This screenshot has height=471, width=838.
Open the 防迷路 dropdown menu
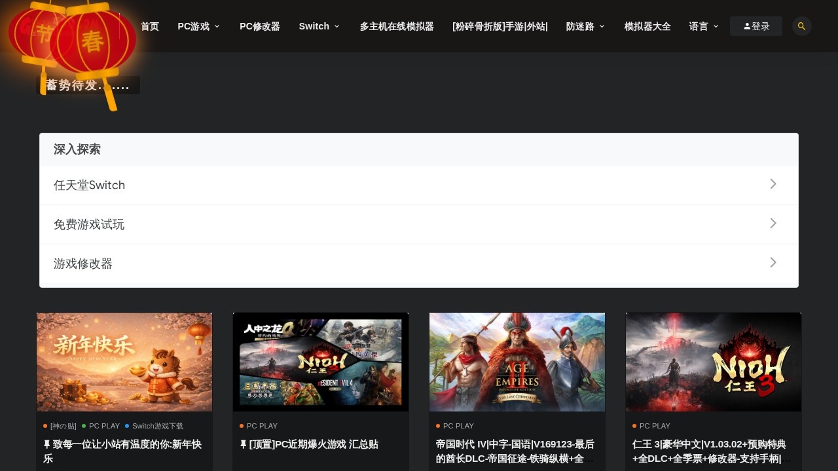pos(585,26)
